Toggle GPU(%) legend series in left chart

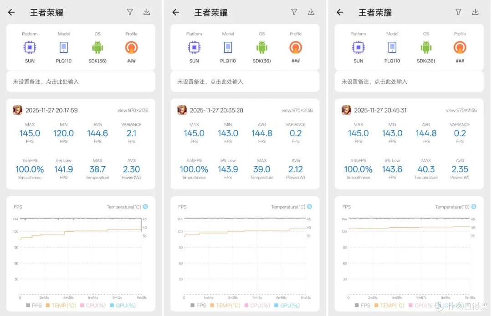pos(123,306)
